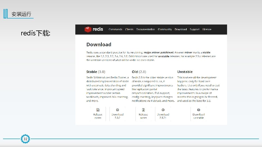Click the Download page heading

tap(99, 44)
